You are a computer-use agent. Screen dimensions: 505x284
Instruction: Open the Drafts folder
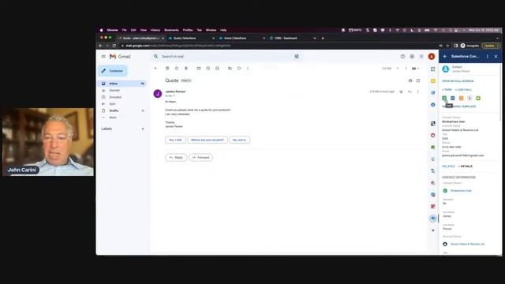click(114, 110)
